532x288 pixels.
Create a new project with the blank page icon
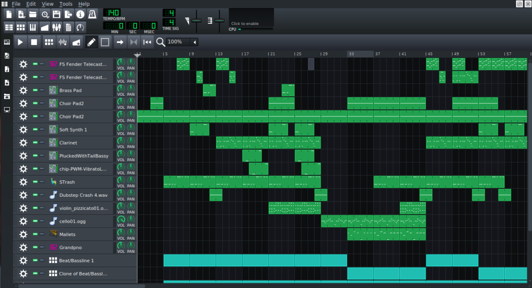(x=9, y=14)
